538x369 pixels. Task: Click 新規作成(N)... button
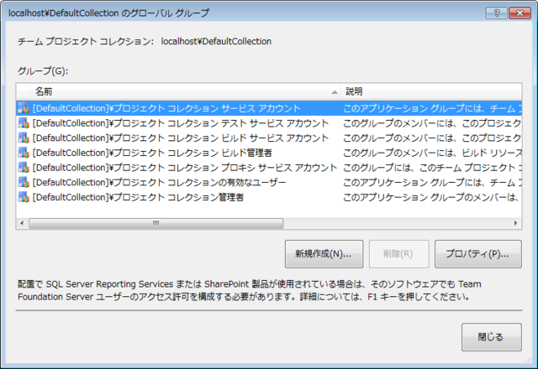[x=324, y=254]
